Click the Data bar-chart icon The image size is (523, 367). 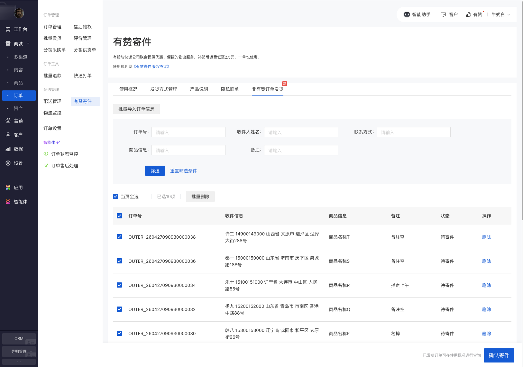point(8,149)
